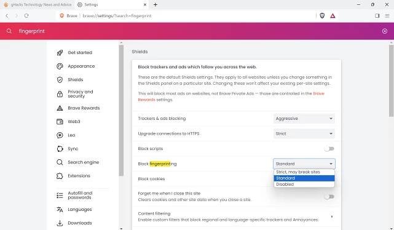The image size is (394, 230).
Task: Click the Block cookies label
Action: 151,179
